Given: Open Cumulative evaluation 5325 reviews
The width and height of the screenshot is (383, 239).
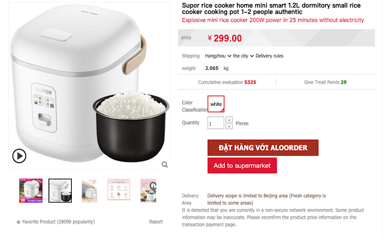Looking at the screenshot, I should pos(227,82).
